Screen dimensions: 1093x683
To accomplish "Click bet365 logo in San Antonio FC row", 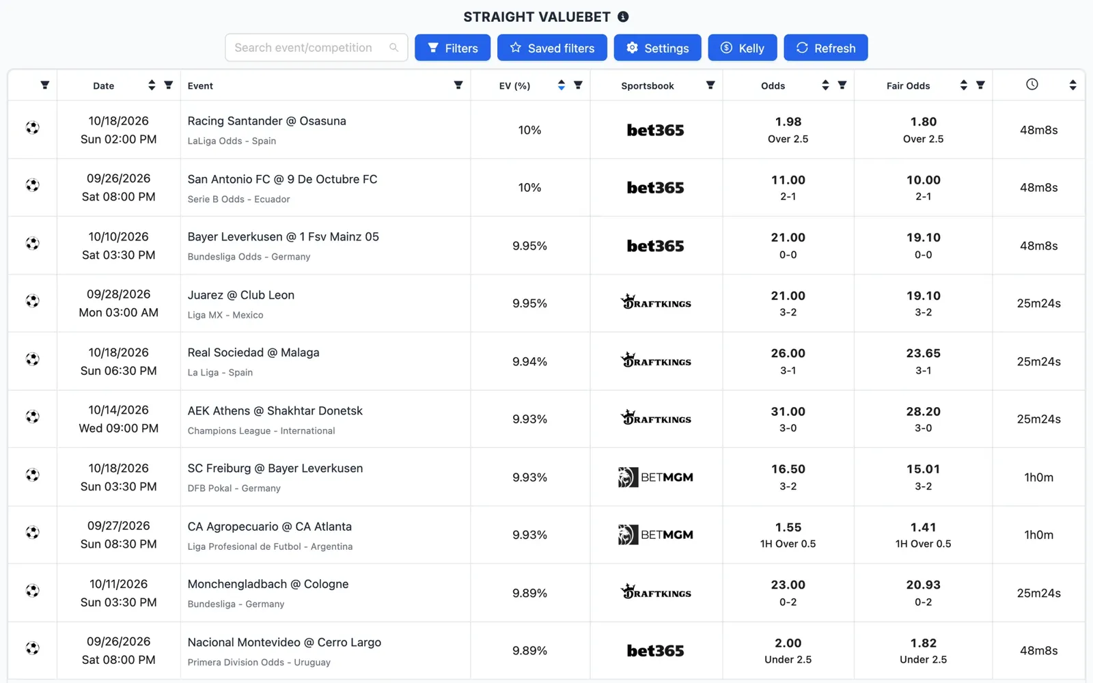I will [x=655, y=188].
